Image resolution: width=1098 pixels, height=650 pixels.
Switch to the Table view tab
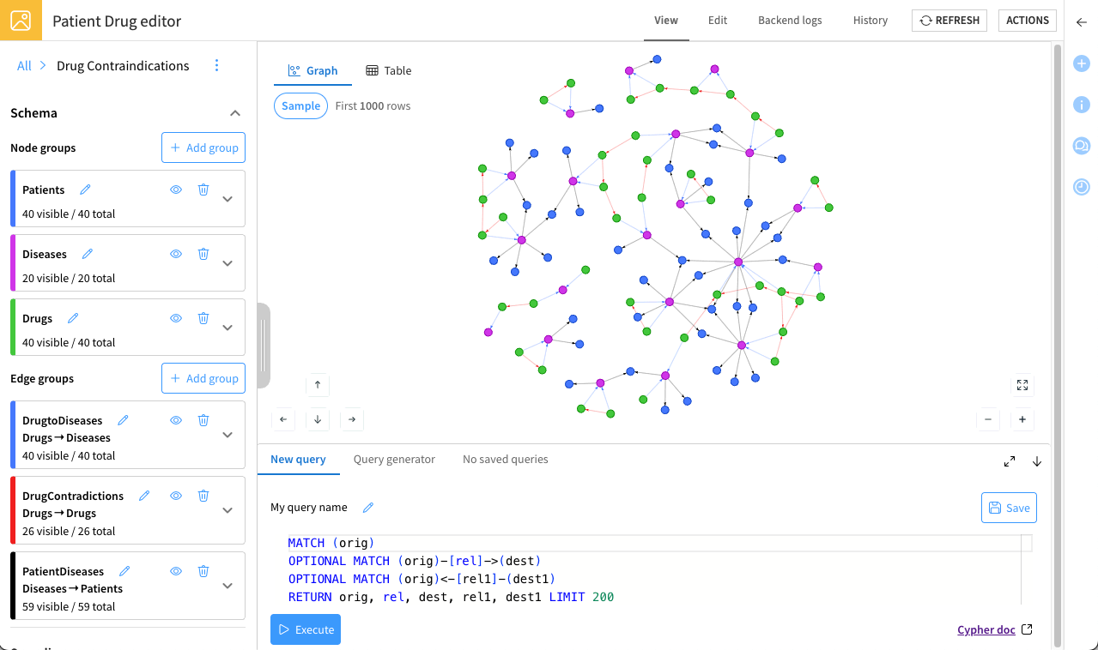coord(388,70)
